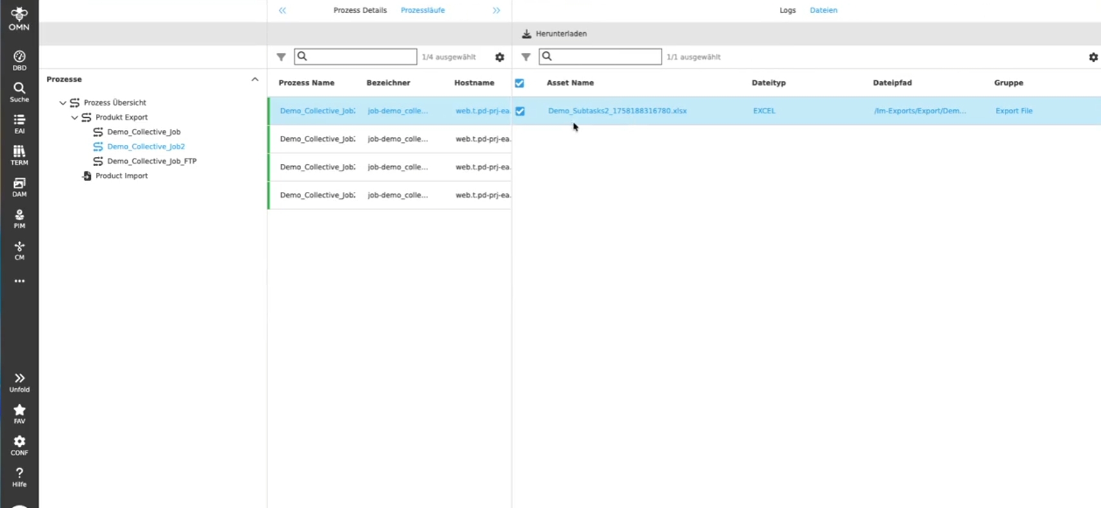This screenshot has height=508, width=1101.
Task: Open the DAM module icon
Action: click(19, 187)
